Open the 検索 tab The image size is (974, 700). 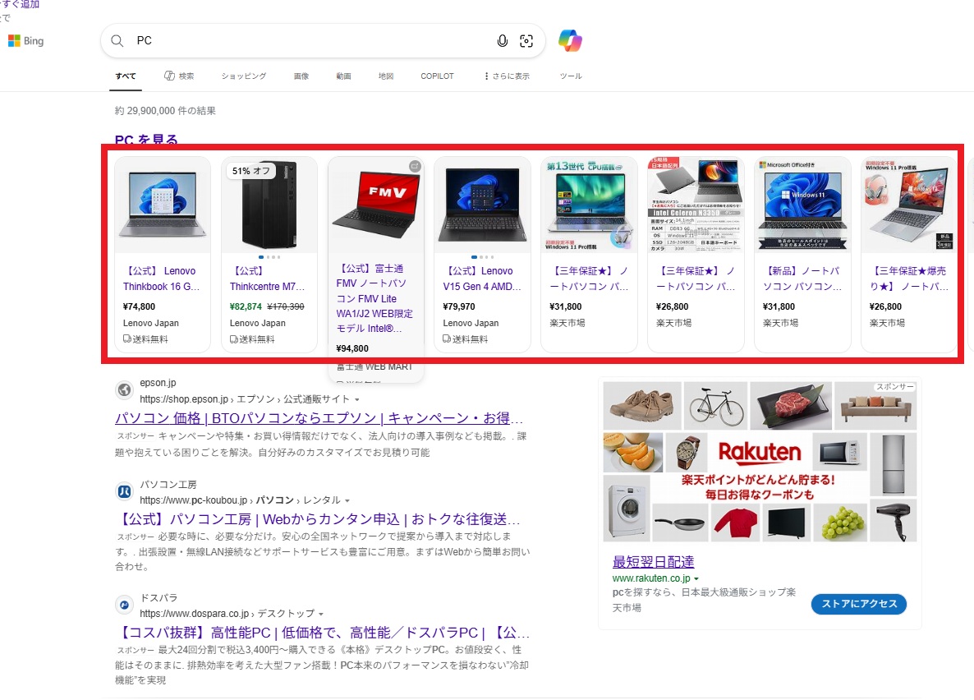click(179, 76)
